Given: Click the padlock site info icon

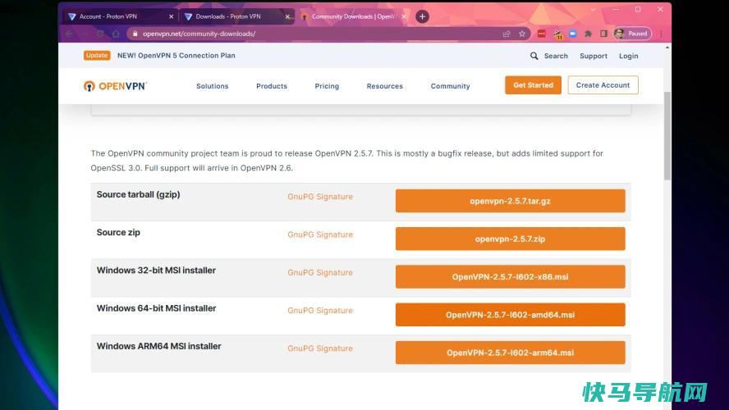Looking at the screenshot, I should [135, 34].
